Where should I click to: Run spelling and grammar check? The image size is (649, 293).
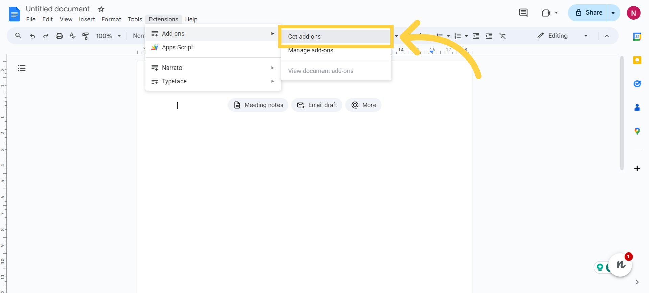click(x=72, y=36)
